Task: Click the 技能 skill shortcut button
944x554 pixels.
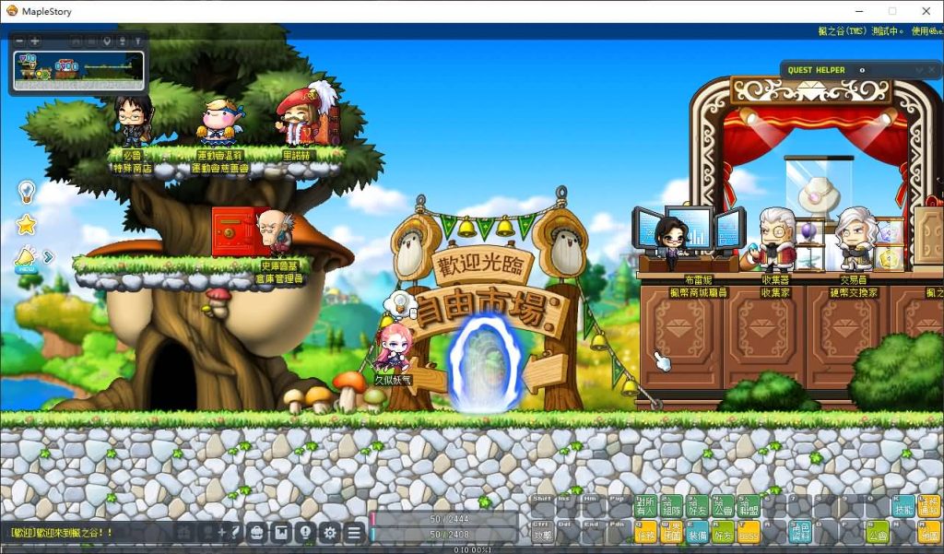Action: click(x=903, y=506)
